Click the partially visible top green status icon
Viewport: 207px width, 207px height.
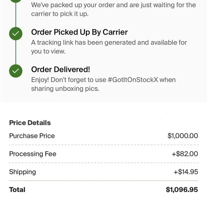(x=16, y=1)
